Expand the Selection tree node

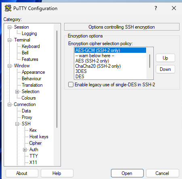[17, 92]
